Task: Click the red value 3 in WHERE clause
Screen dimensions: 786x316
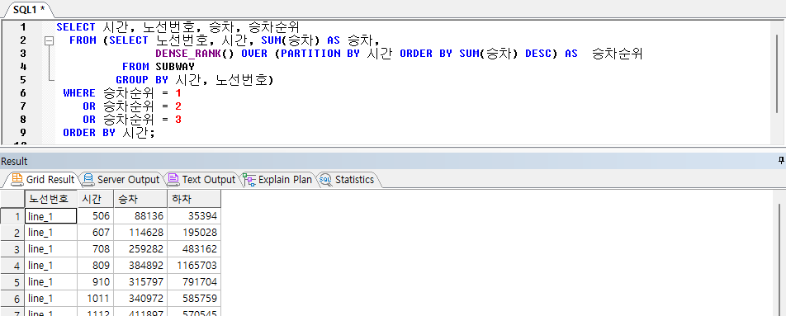Action: click(178, 120)
